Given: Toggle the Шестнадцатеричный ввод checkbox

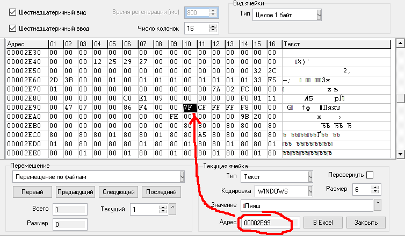Looking at the screenshot, I should [12, 28].
